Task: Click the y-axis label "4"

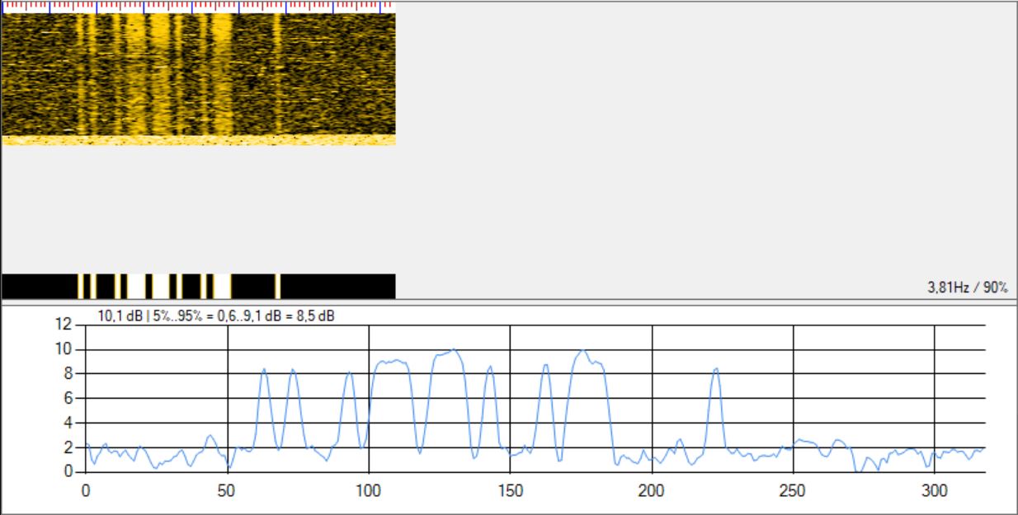Action: click(x=70, y=424)
